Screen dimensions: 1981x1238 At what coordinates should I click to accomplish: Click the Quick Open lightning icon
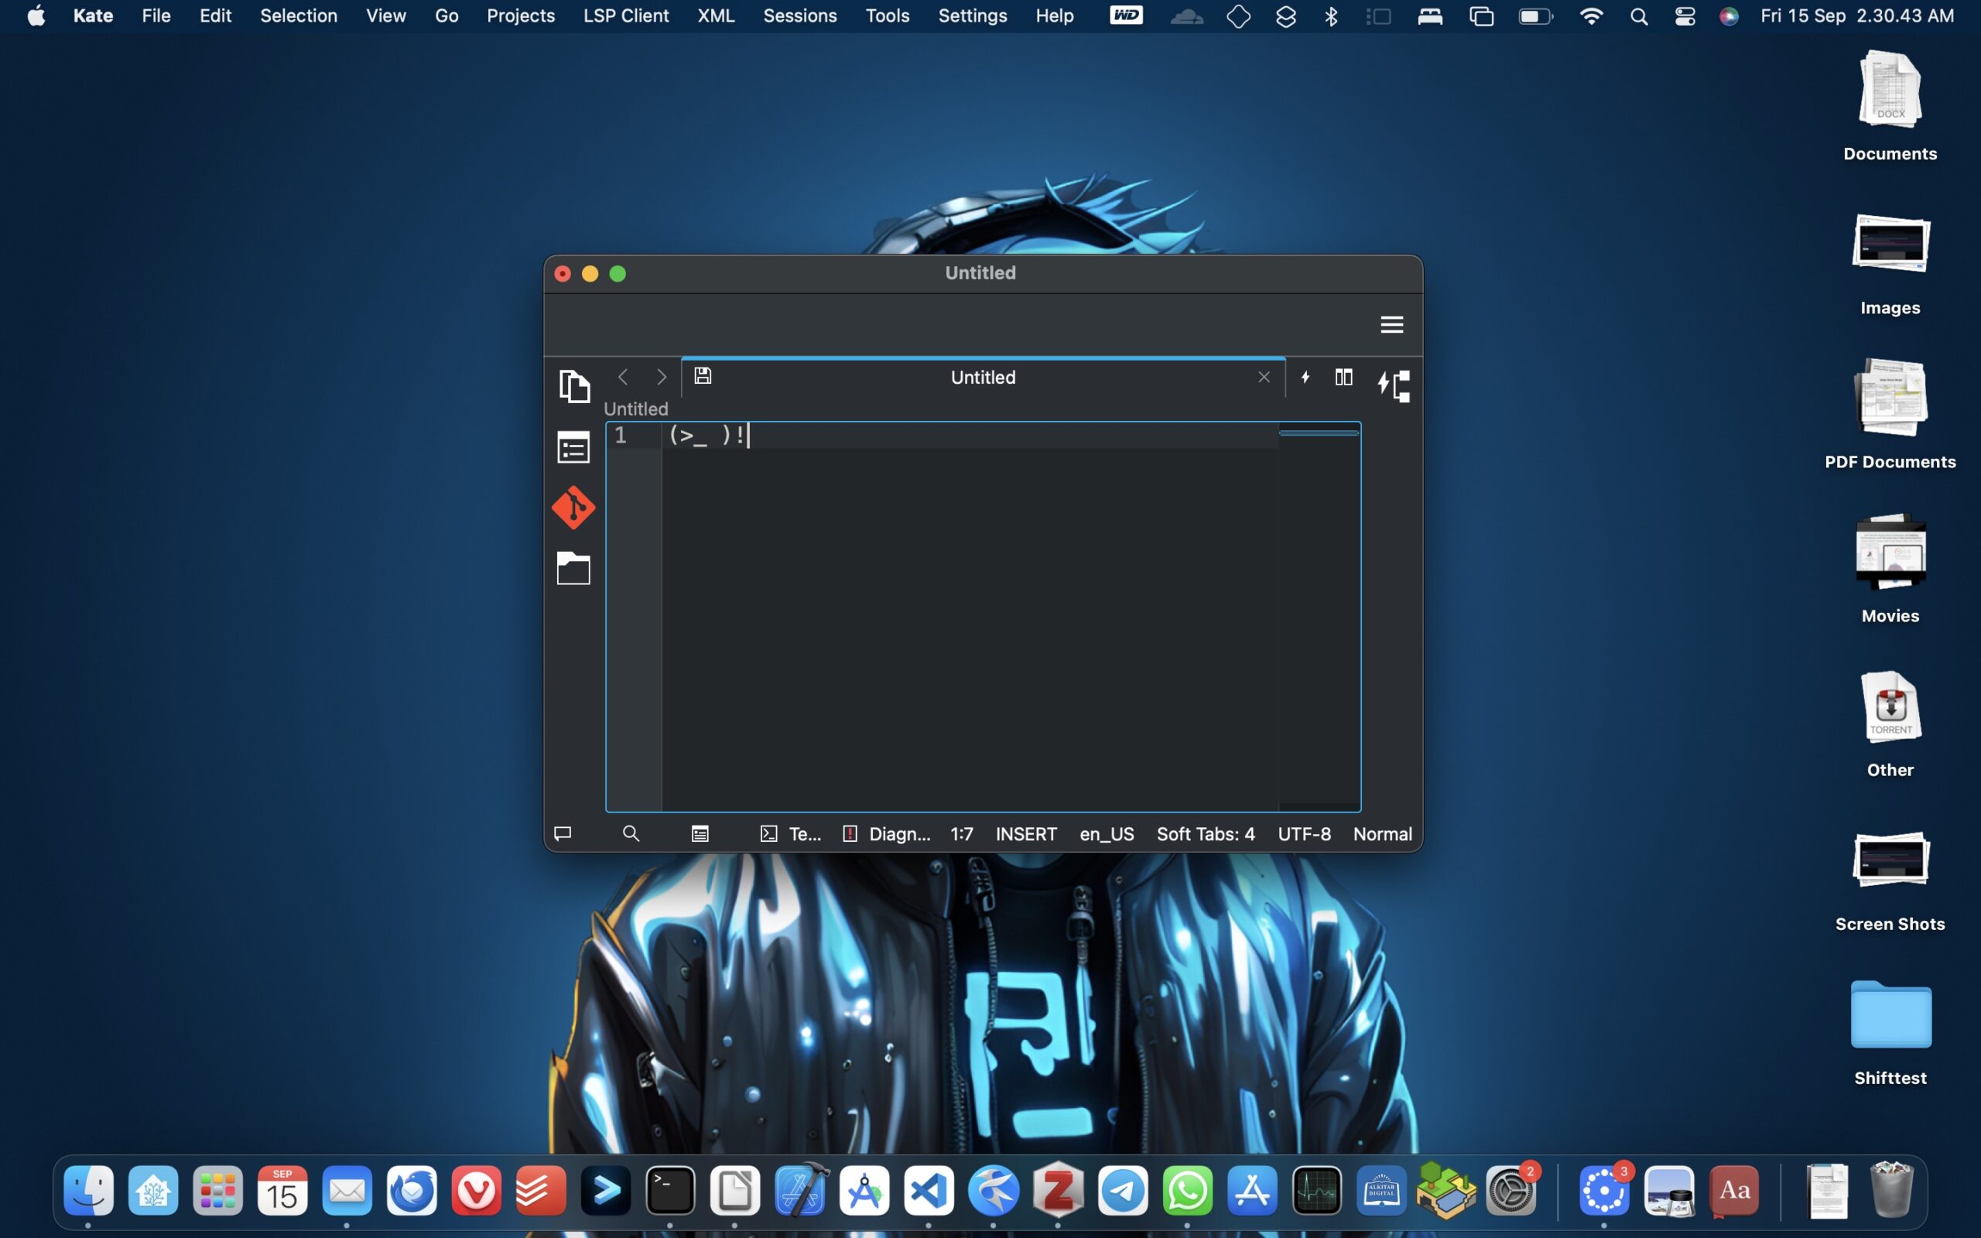coord(1305,377)
